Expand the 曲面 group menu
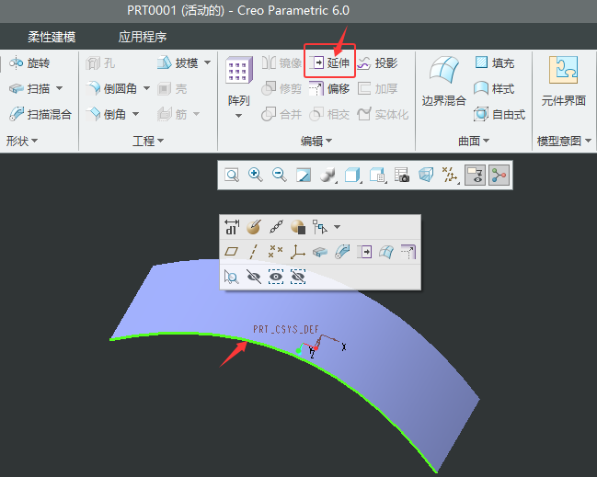Image resolution: width=597 pixels, height=477 pixels. (x=474, y=142)
